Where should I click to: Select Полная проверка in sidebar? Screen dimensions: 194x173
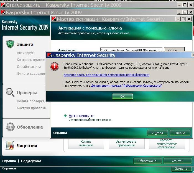[30, 101]
